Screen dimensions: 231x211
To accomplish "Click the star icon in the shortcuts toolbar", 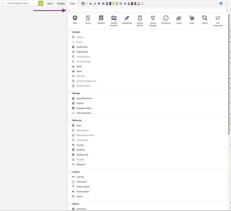I will tap(90, 3).
